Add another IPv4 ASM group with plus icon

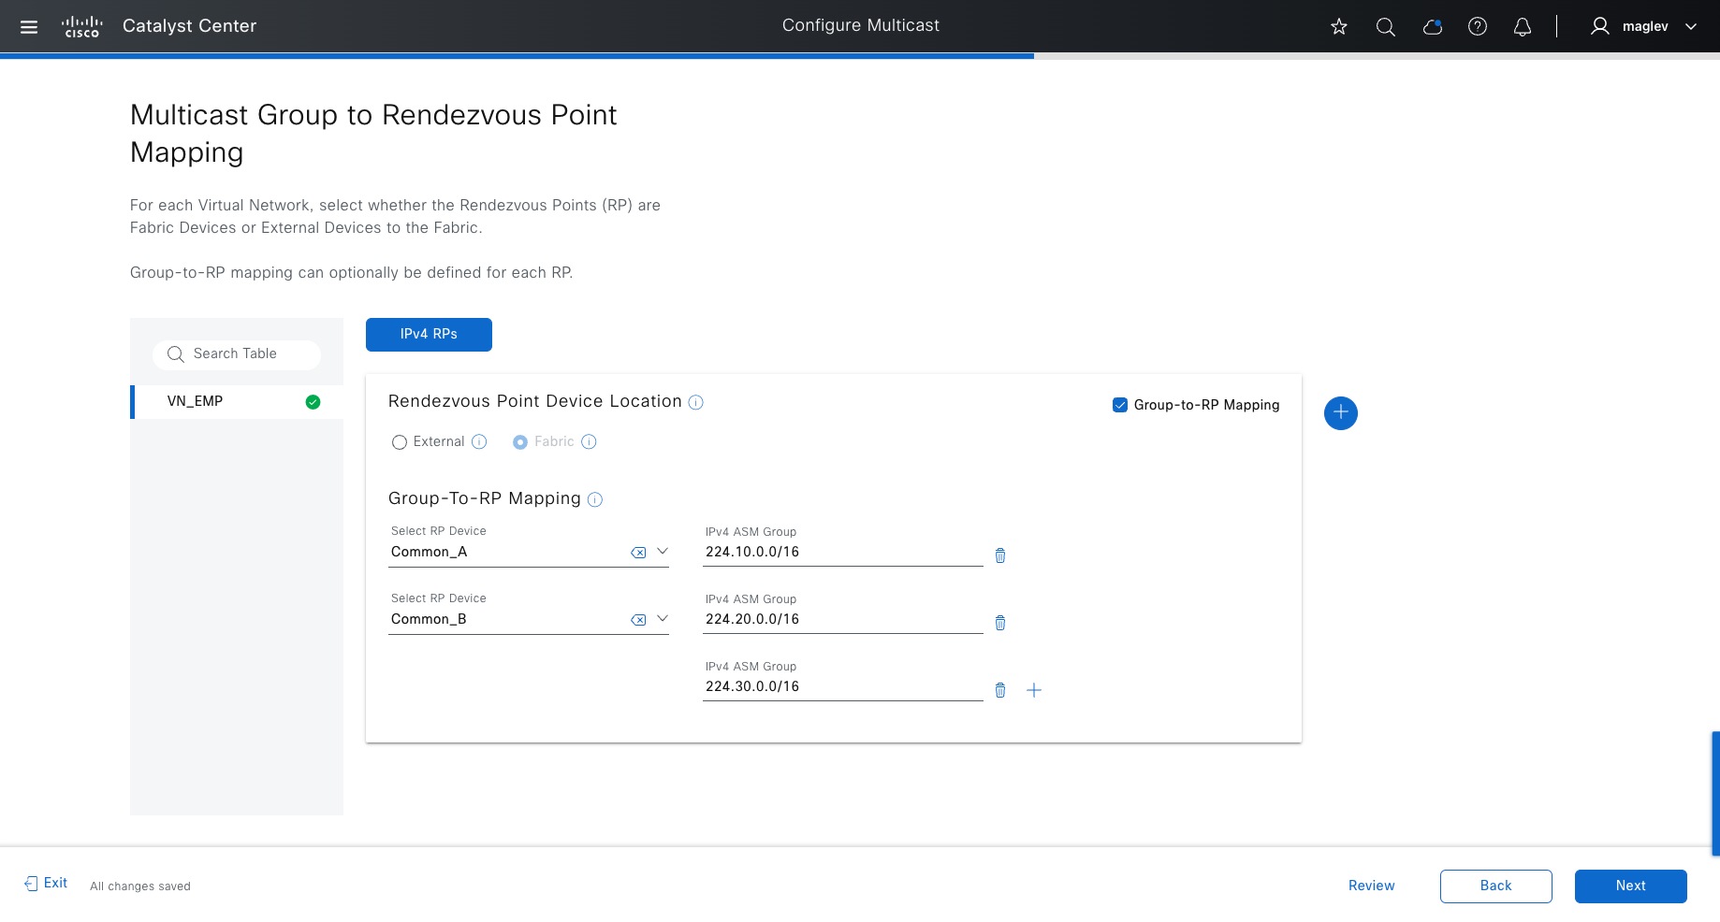1034,690
